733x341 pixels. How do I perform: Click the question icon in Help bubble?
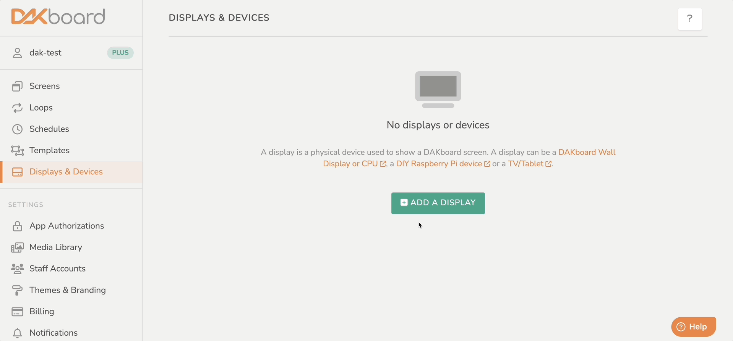681,327
